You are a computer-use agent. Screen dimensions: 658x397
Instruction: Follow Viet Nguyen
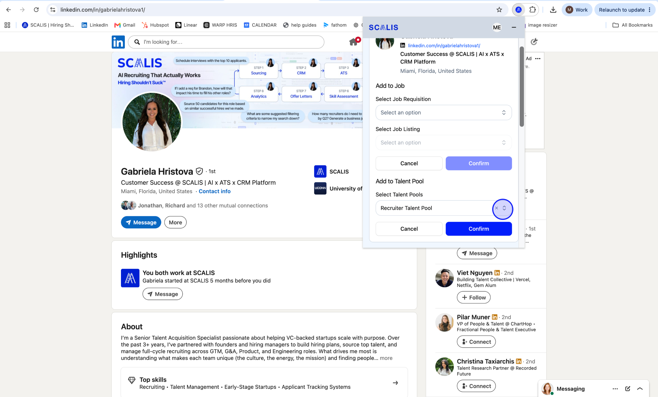tap(474, 297)
